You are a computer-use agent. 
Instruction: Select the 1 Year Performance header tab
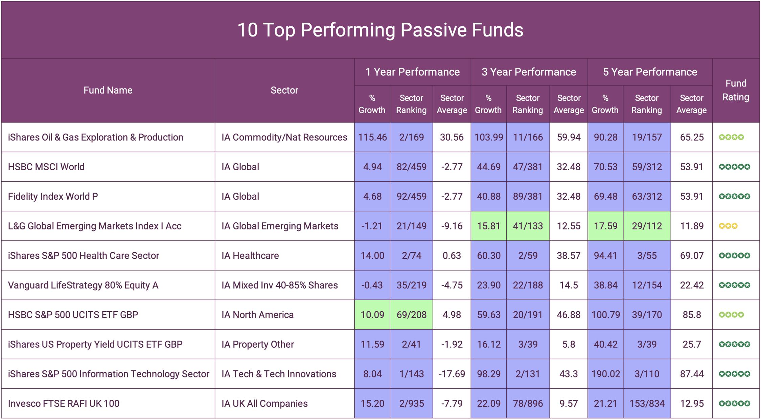[412, 72]
